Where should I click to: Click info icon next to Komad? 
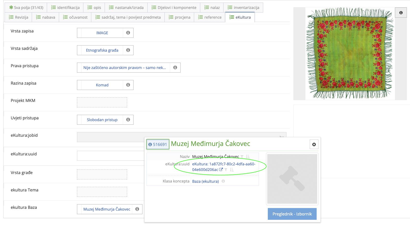point(128,85)
